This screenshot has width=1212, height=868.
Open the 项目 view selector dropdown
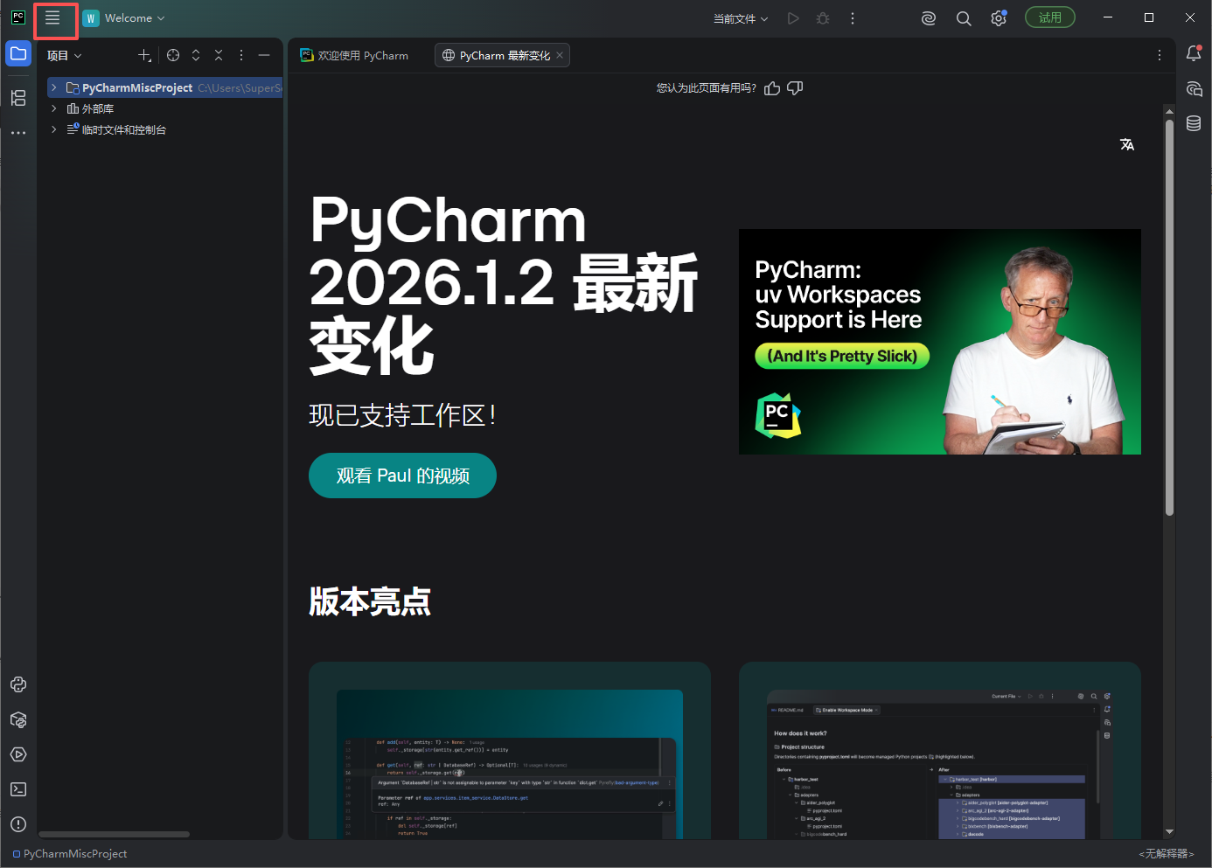64,55
